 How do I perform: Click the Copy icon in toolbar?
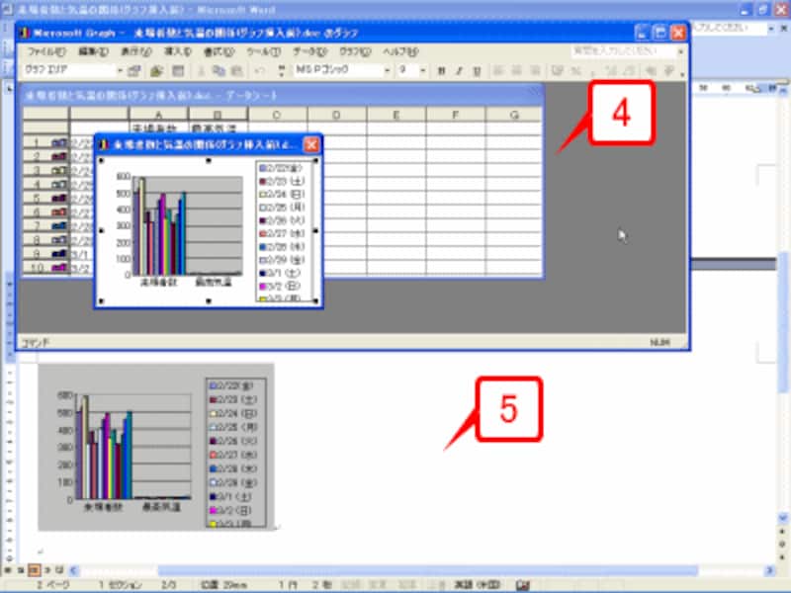(219, 71)
